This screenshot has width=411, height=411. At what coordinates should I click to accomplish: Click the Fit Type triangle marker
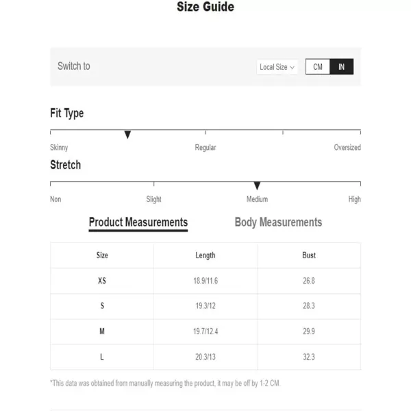pos(127,135)
